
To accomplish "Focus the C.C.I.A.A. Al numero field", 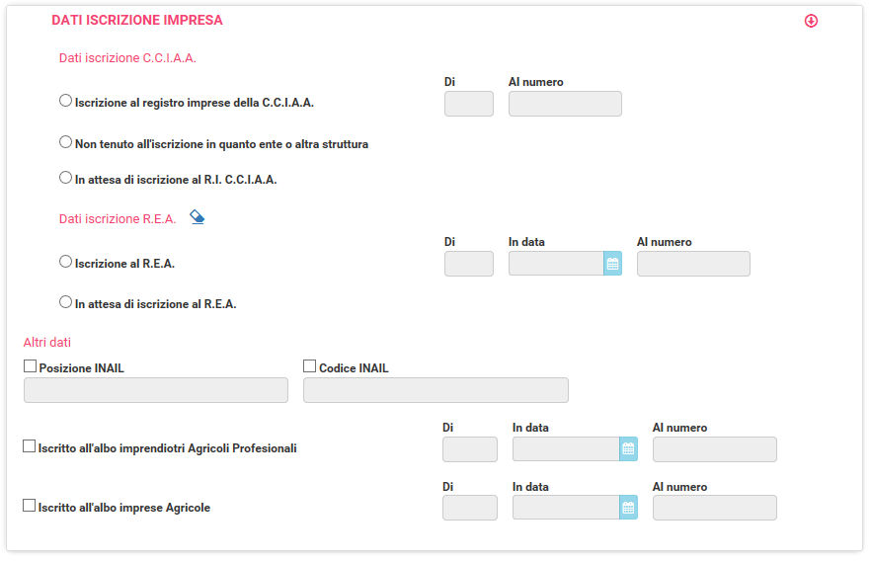I will point(565,104).
